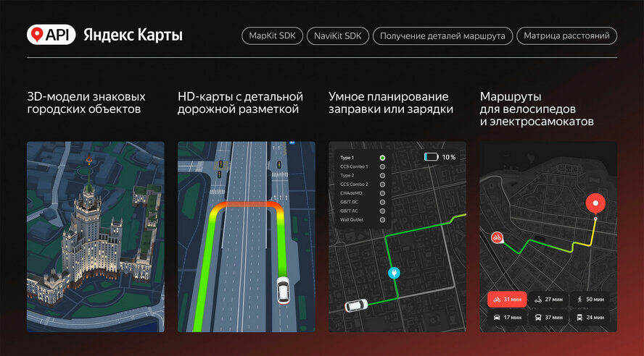Select the Wall Outlet radio button
Viewport: 644px width, 356px height.
click(x=382, y=220)
